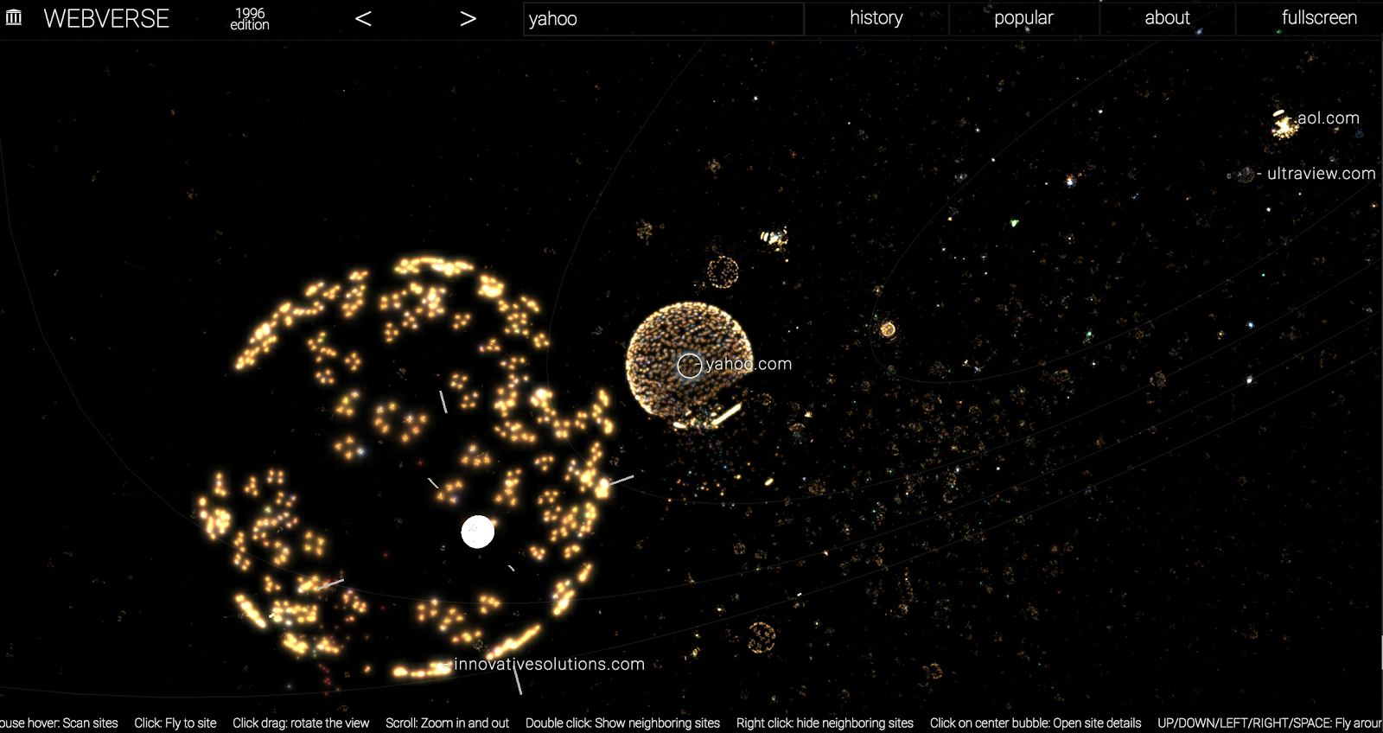Go to next site with right arrow
1383x733 pixels.
tap(468, 19)
